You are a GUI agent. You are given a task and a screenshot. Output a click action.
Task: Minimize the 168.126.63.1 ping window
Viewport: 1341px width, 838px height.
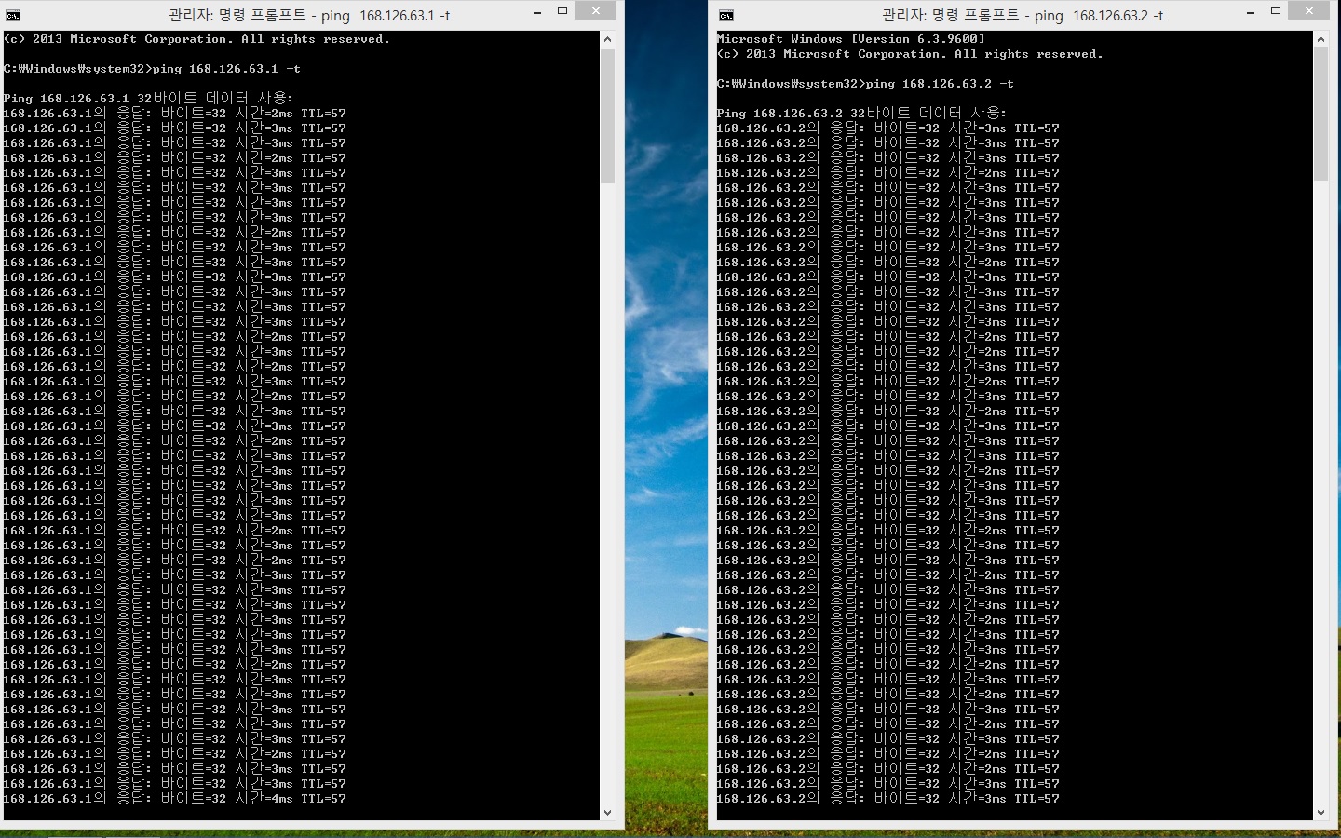[x=538, y=11]
